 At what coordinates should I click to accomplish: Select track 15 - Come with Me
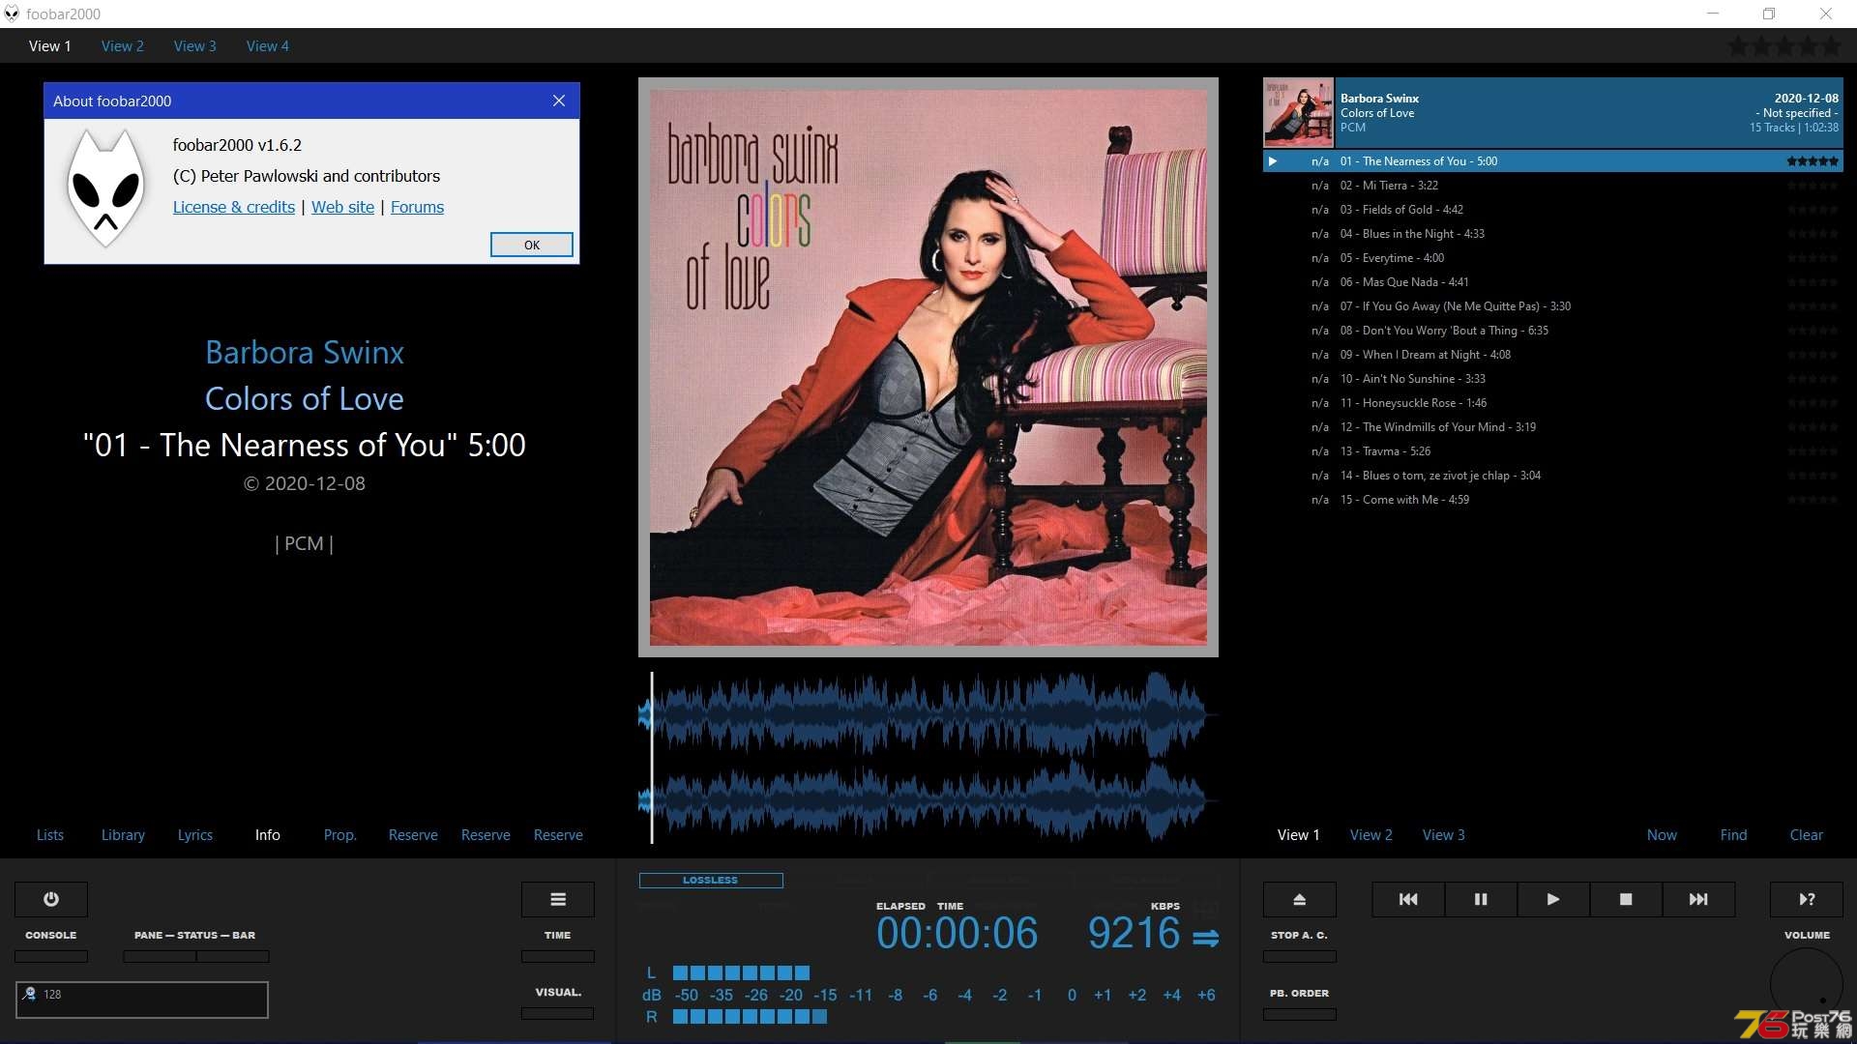(x=1553, y=500)
